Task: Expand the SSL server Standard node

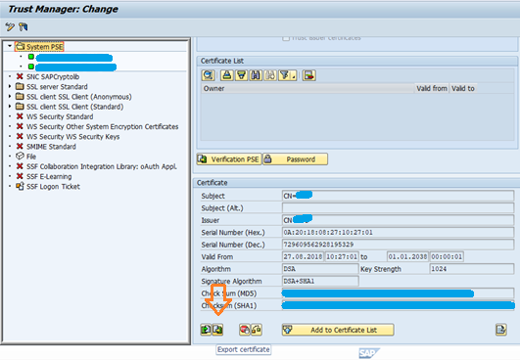Action: 10,86
